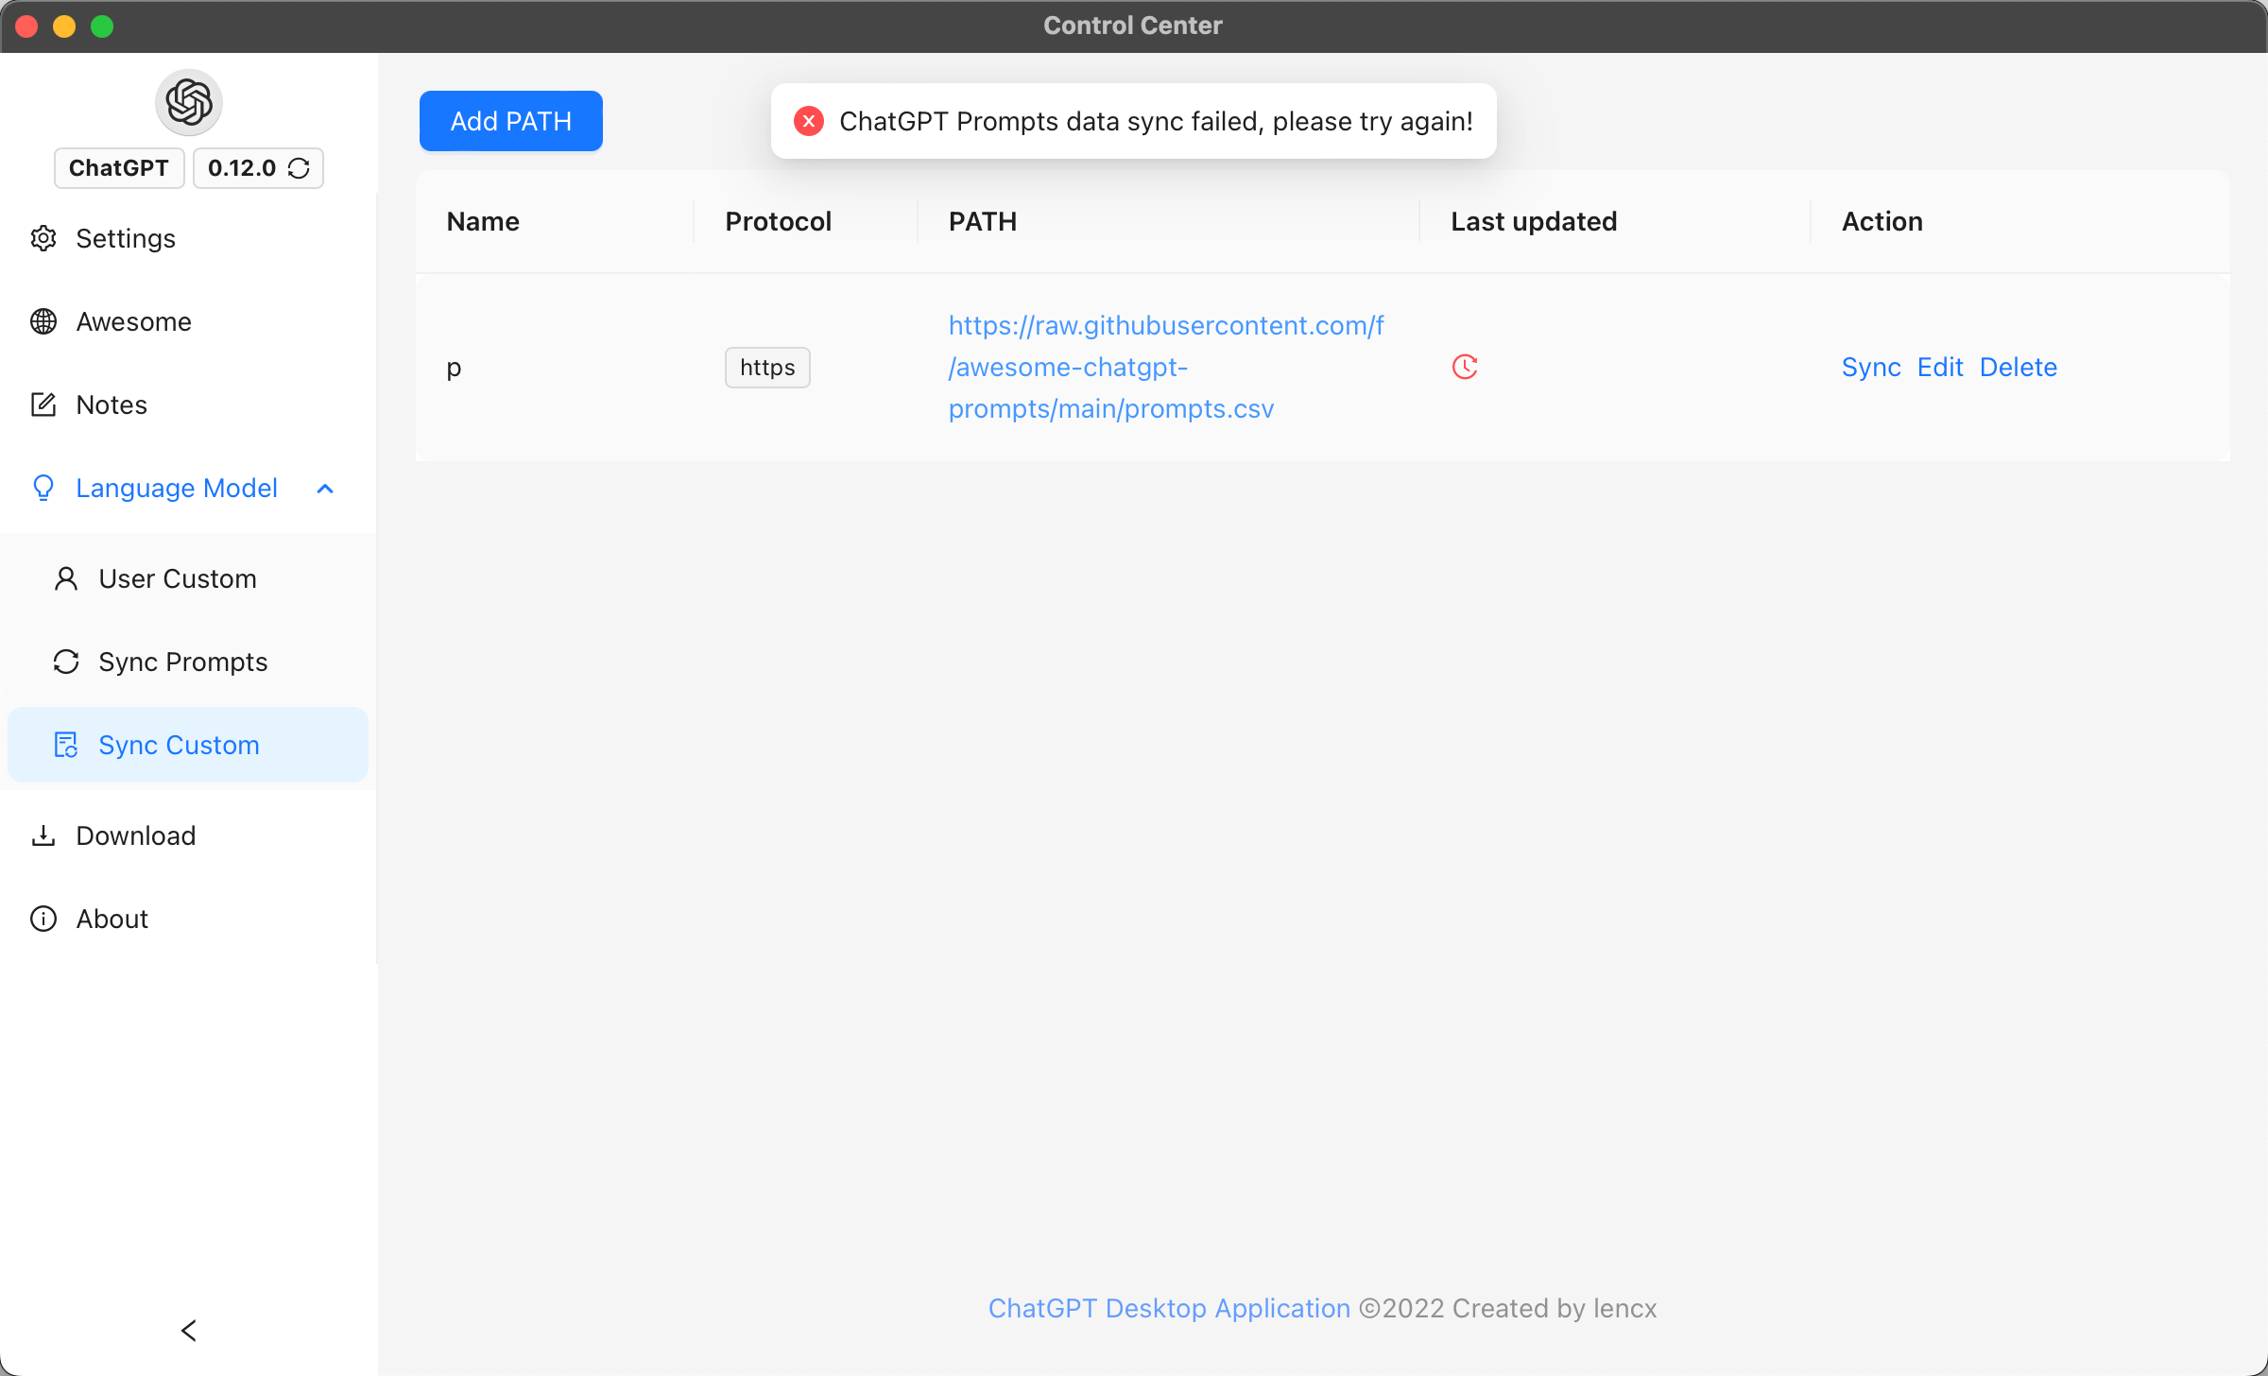Click the red clock icon under Last updated
The height and width of the screenshot is (1376, 2268).
pyautogui.click(x=1465, y=367)
